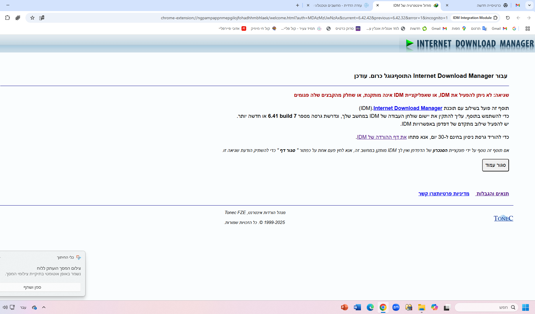
Task: Click the Internet Download Manager banner logo
Action: coord(469,44)
